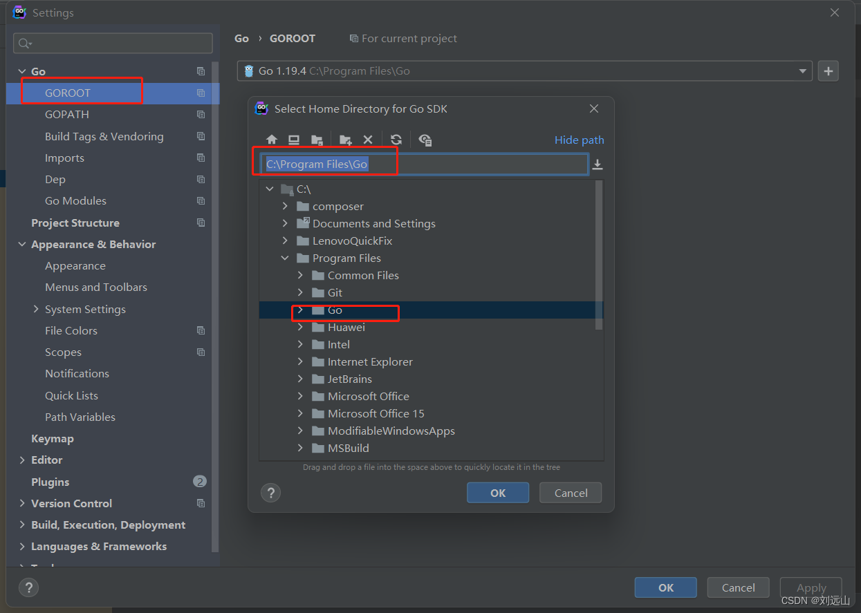
Task: Create a new folder using toolbar icon
Action: 345,140
